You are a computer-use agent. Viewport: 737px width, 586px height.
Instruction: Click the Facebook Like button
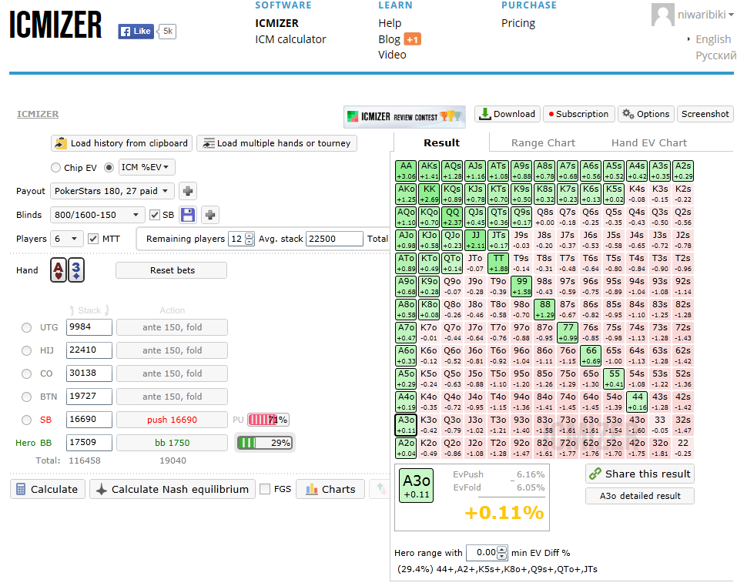[x=136, y=32]
